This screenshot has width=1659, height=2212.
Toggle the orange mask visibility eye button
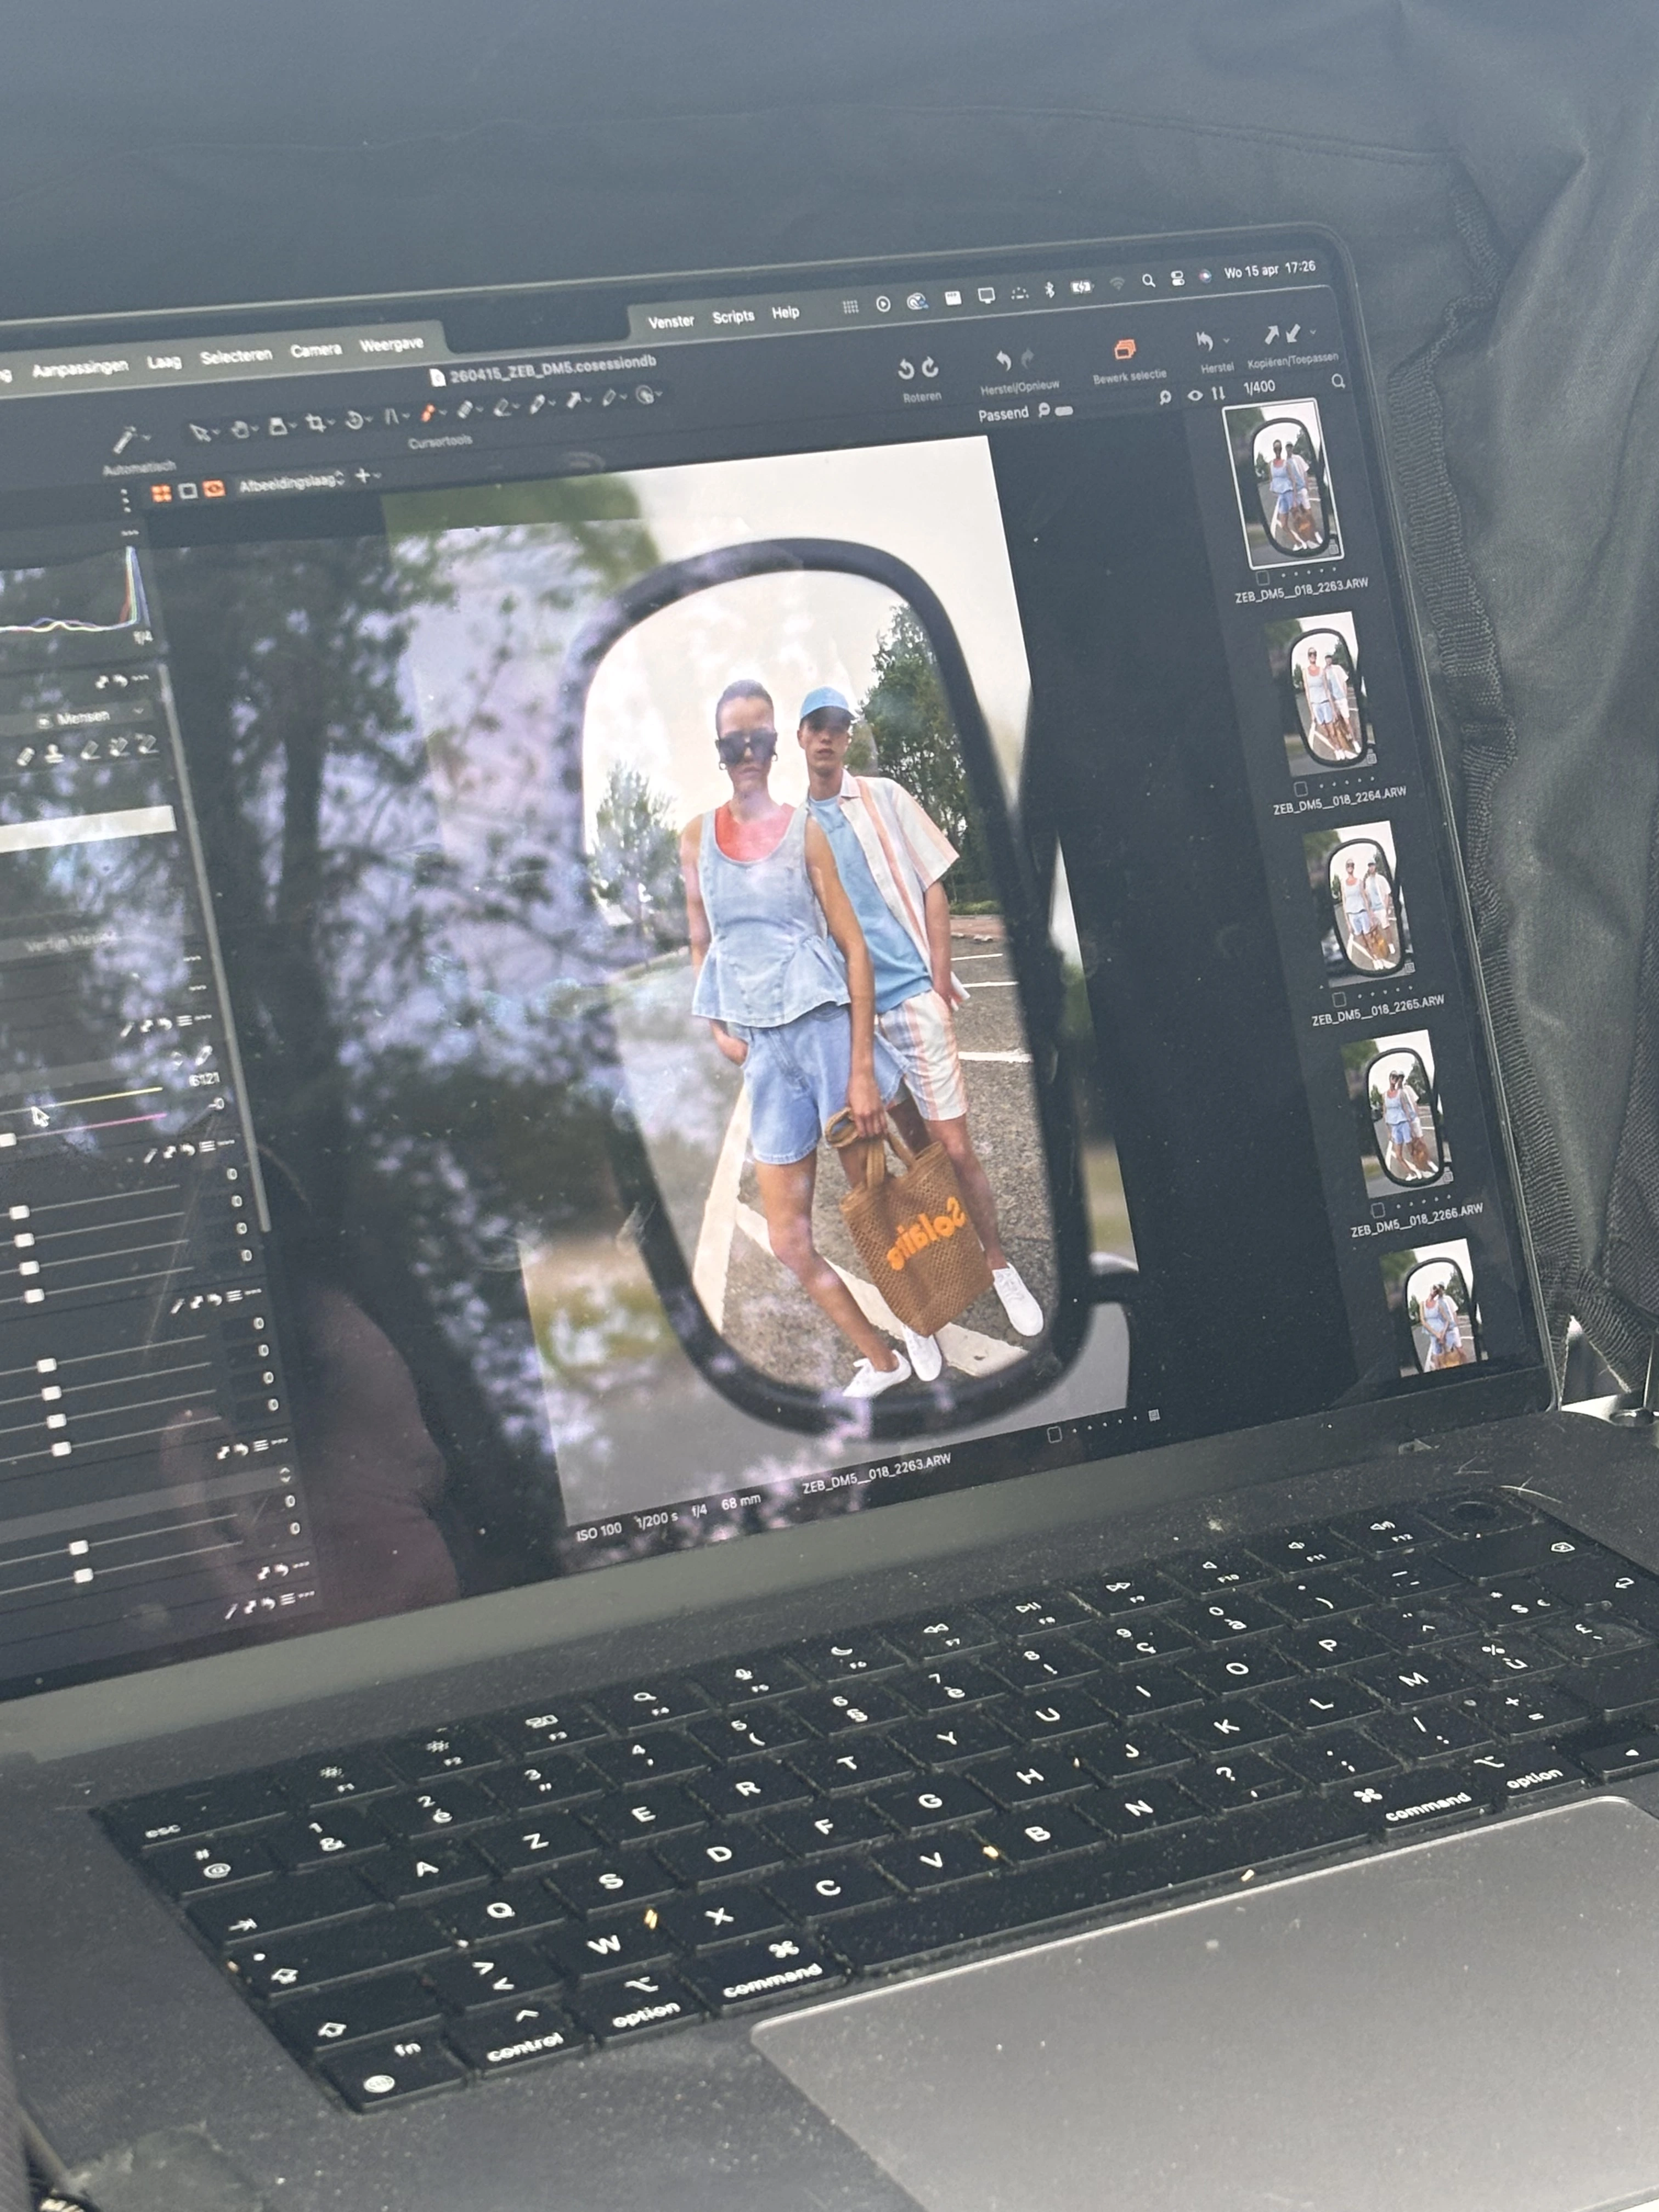tap(214, 489)
